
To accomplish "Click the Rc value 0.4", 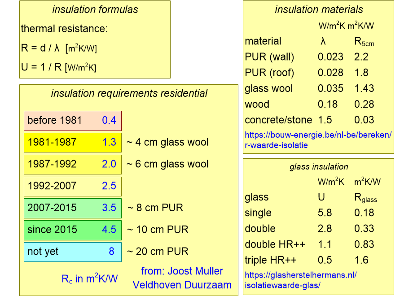I will point(109,121).
